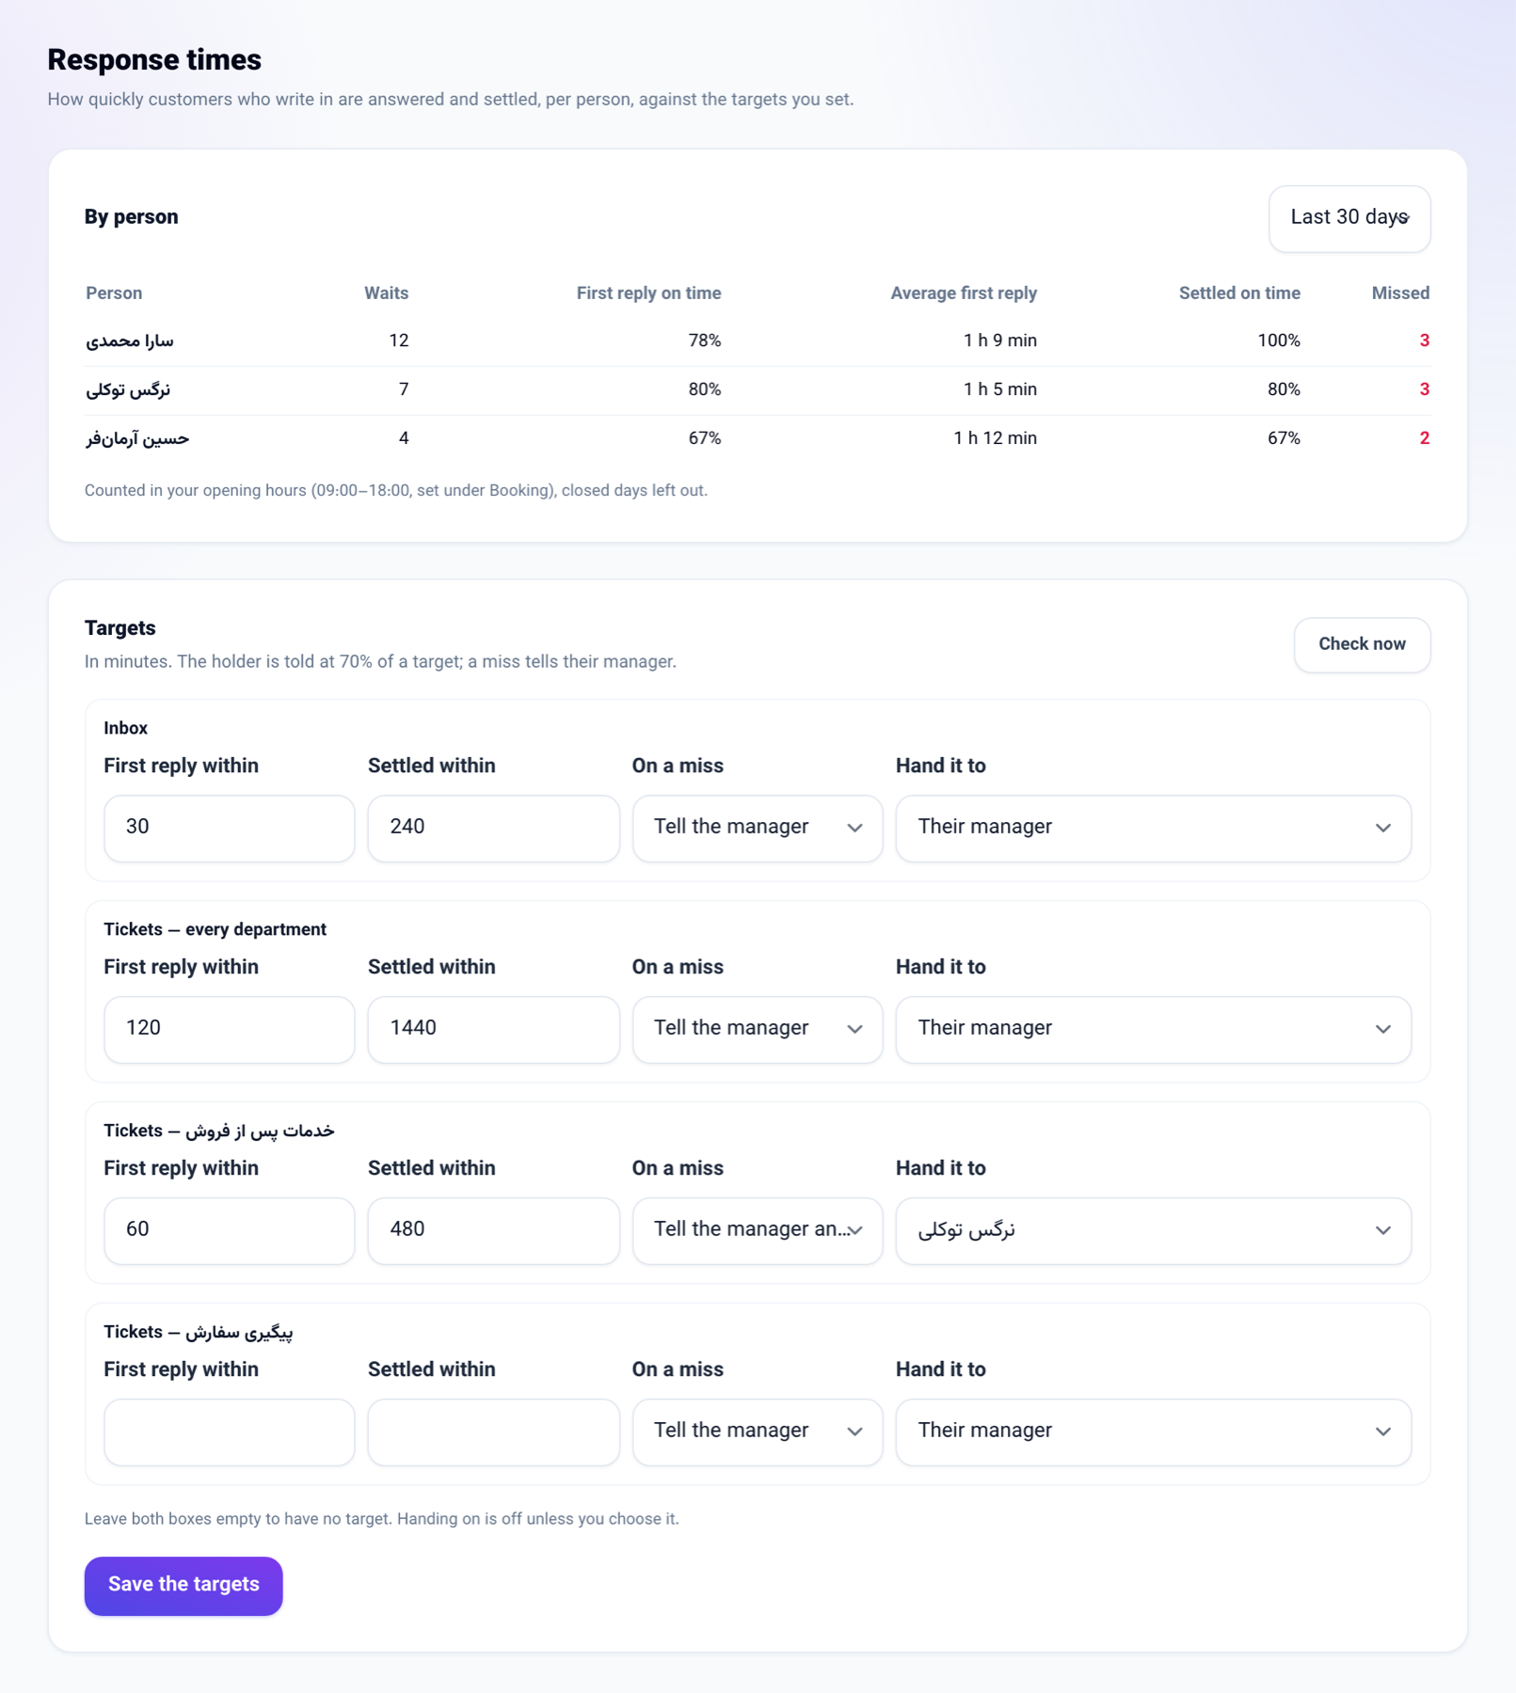This screenshot has height=1693, width=1516.
Task: Select the person row حسین آرمان‌فر
Action: pos(758,438)
